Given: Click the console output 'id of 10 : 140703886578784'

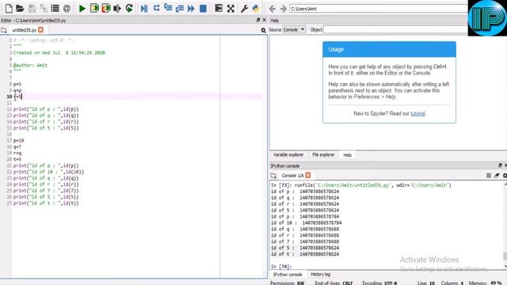Looking at the screenshot, I should point(307,222).
